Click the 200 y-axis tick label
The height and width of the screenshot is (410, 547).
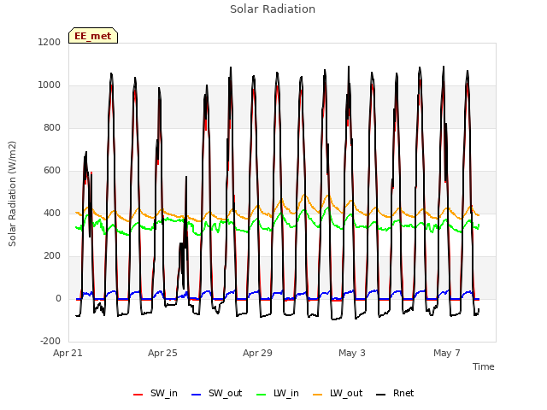pyautogui.click(x=52, y=256)
